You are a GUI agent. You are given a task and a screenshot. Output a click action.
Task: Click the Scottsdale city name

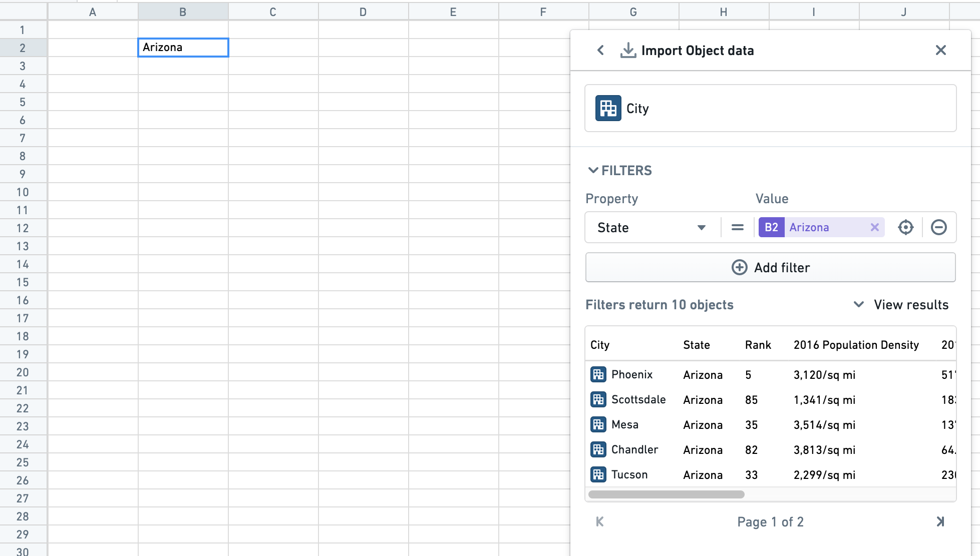(x=638, y=399)
